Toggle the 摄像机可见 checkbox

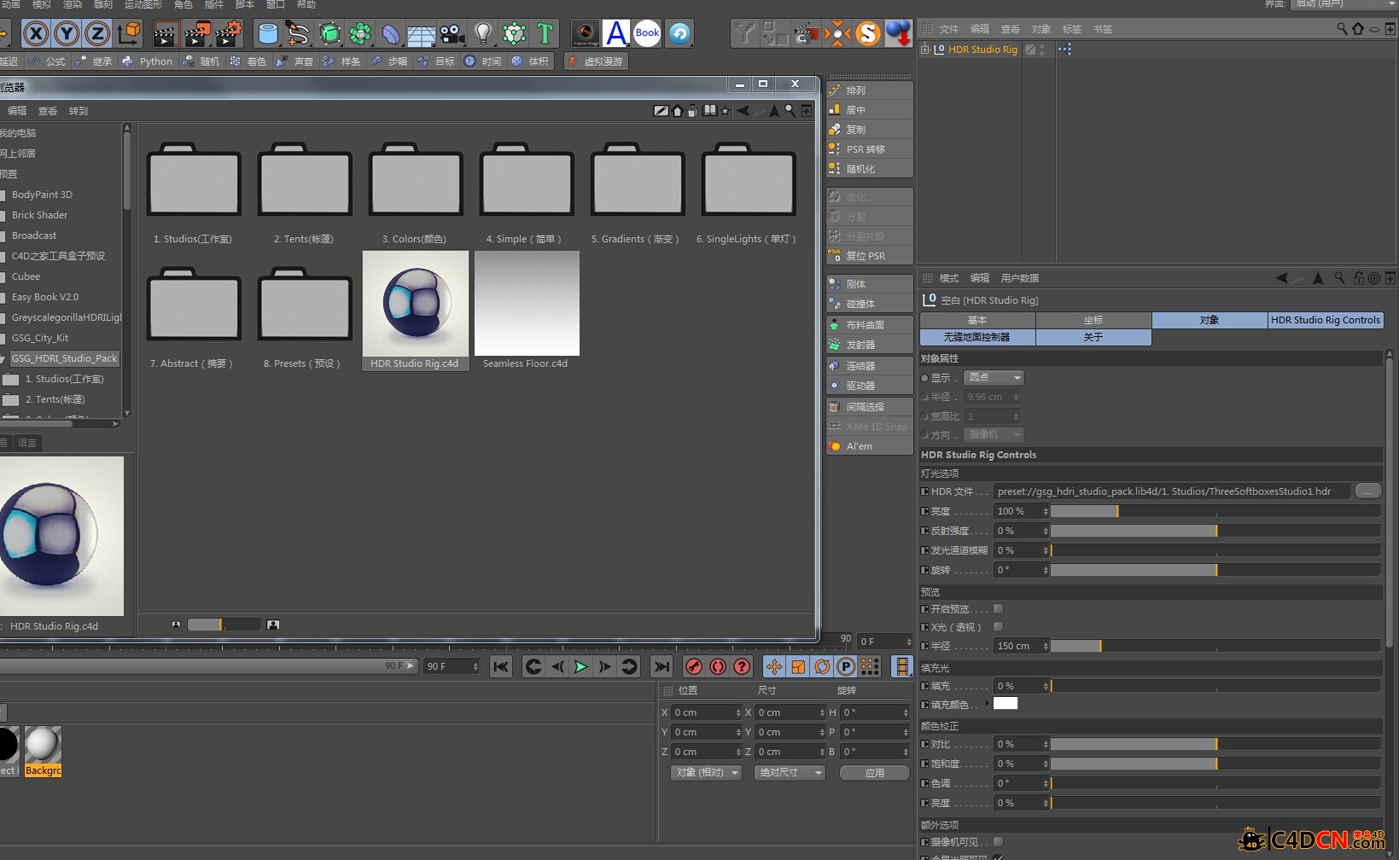pyautogui.click(x=998, y=842)
